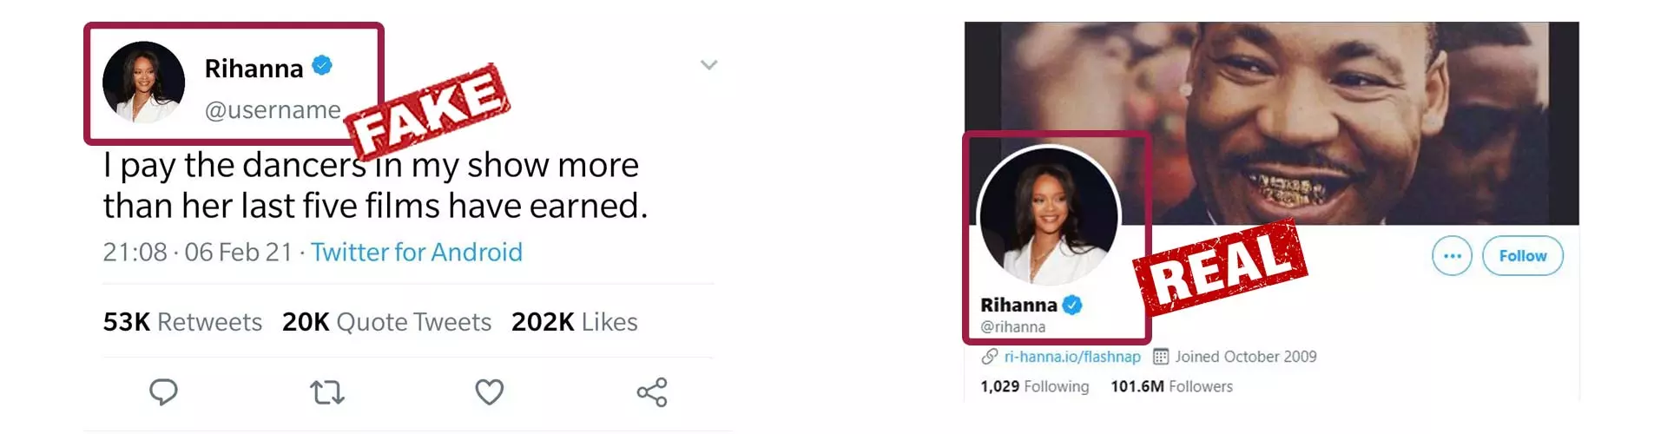Like the tweet with heart icon
1667x434 pixels.
[x=490, y=392]
